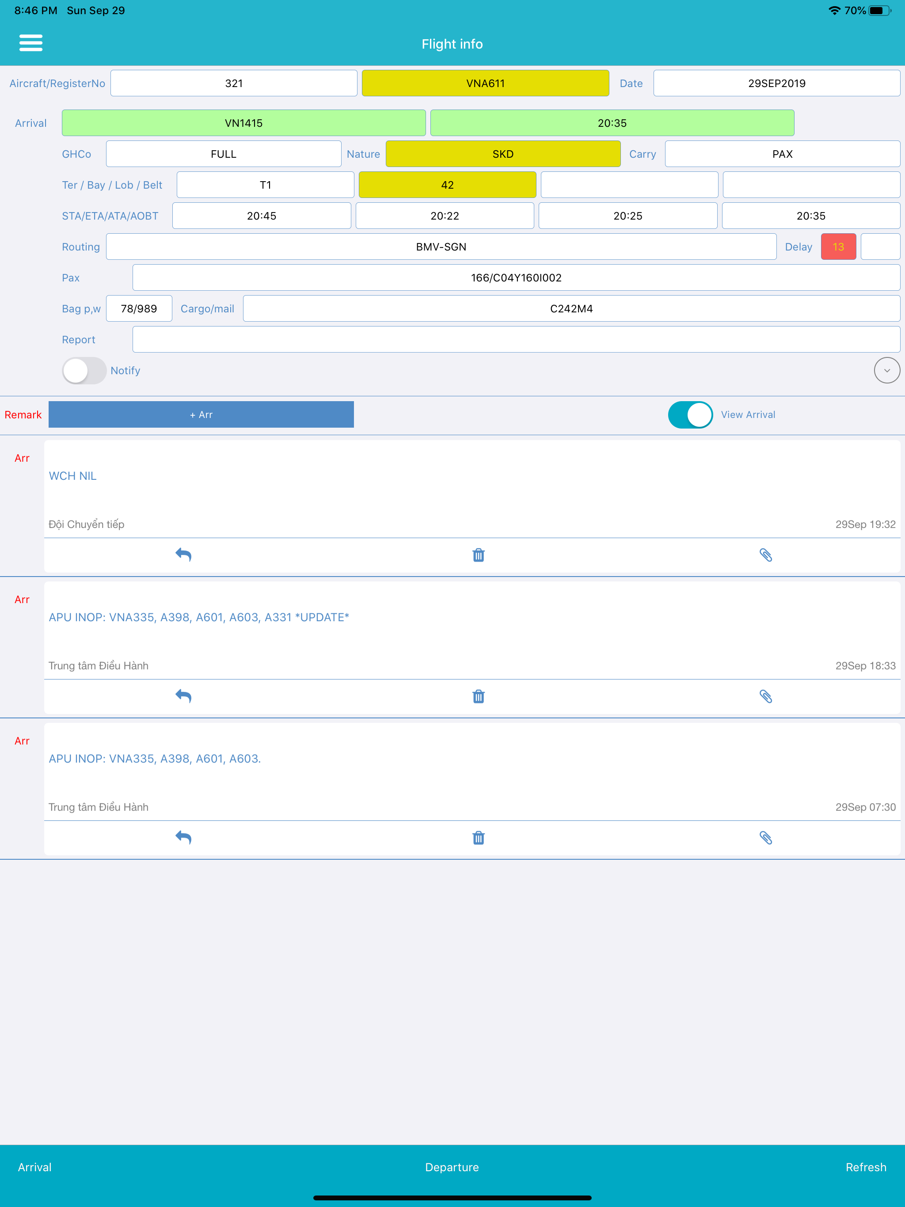Viewport: 905px width, 1207px height.
Task: Delete the 07:30 APU INOP remark
Action: (x=478, y=838)
